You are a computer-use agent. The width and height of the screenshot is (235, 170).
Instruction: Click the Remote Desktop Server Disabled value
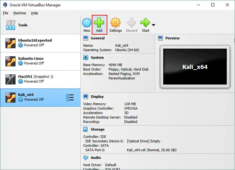[x=131, y=117]
